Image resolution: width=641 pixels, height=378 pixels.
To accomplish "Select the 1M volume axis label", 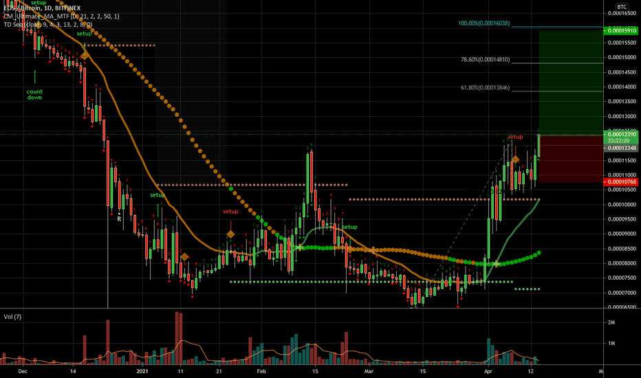I will point(611,343).
